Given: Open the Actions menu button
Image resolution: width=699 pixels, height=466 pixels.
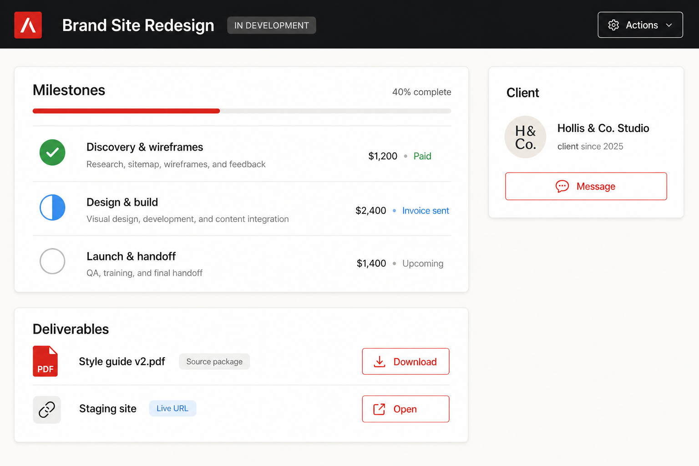Looking at the screenshot, I should pos(640,25).
